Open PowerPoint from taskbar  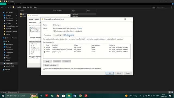click(x=58, y=96)
